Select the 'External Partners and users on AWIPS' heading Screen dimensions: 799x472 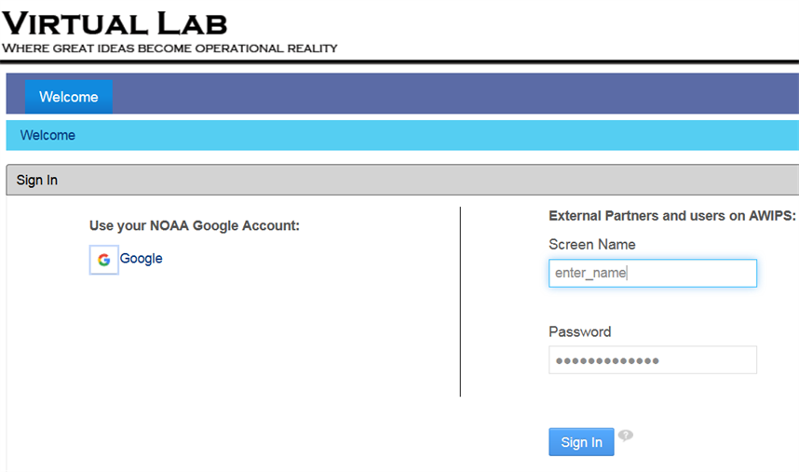click(672, 216)
